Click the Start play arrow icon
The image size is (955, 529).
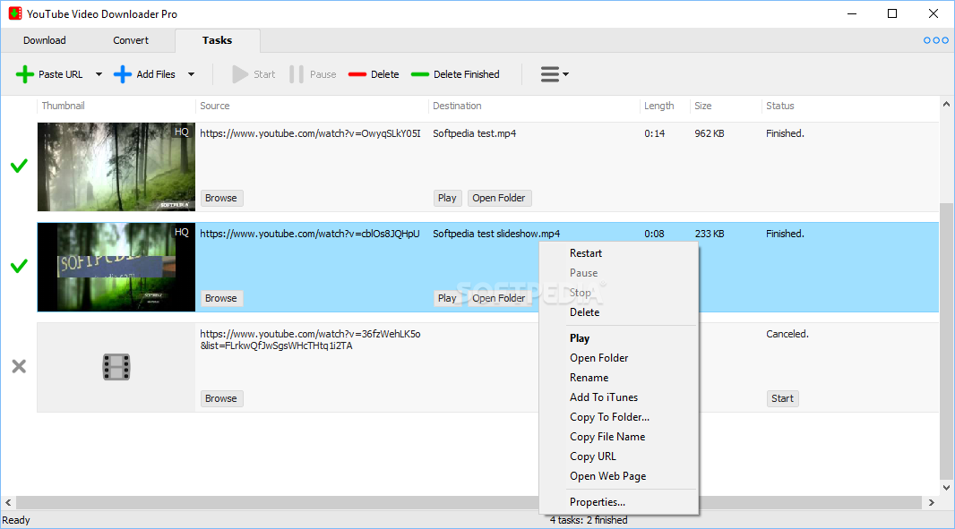(240, 74)
